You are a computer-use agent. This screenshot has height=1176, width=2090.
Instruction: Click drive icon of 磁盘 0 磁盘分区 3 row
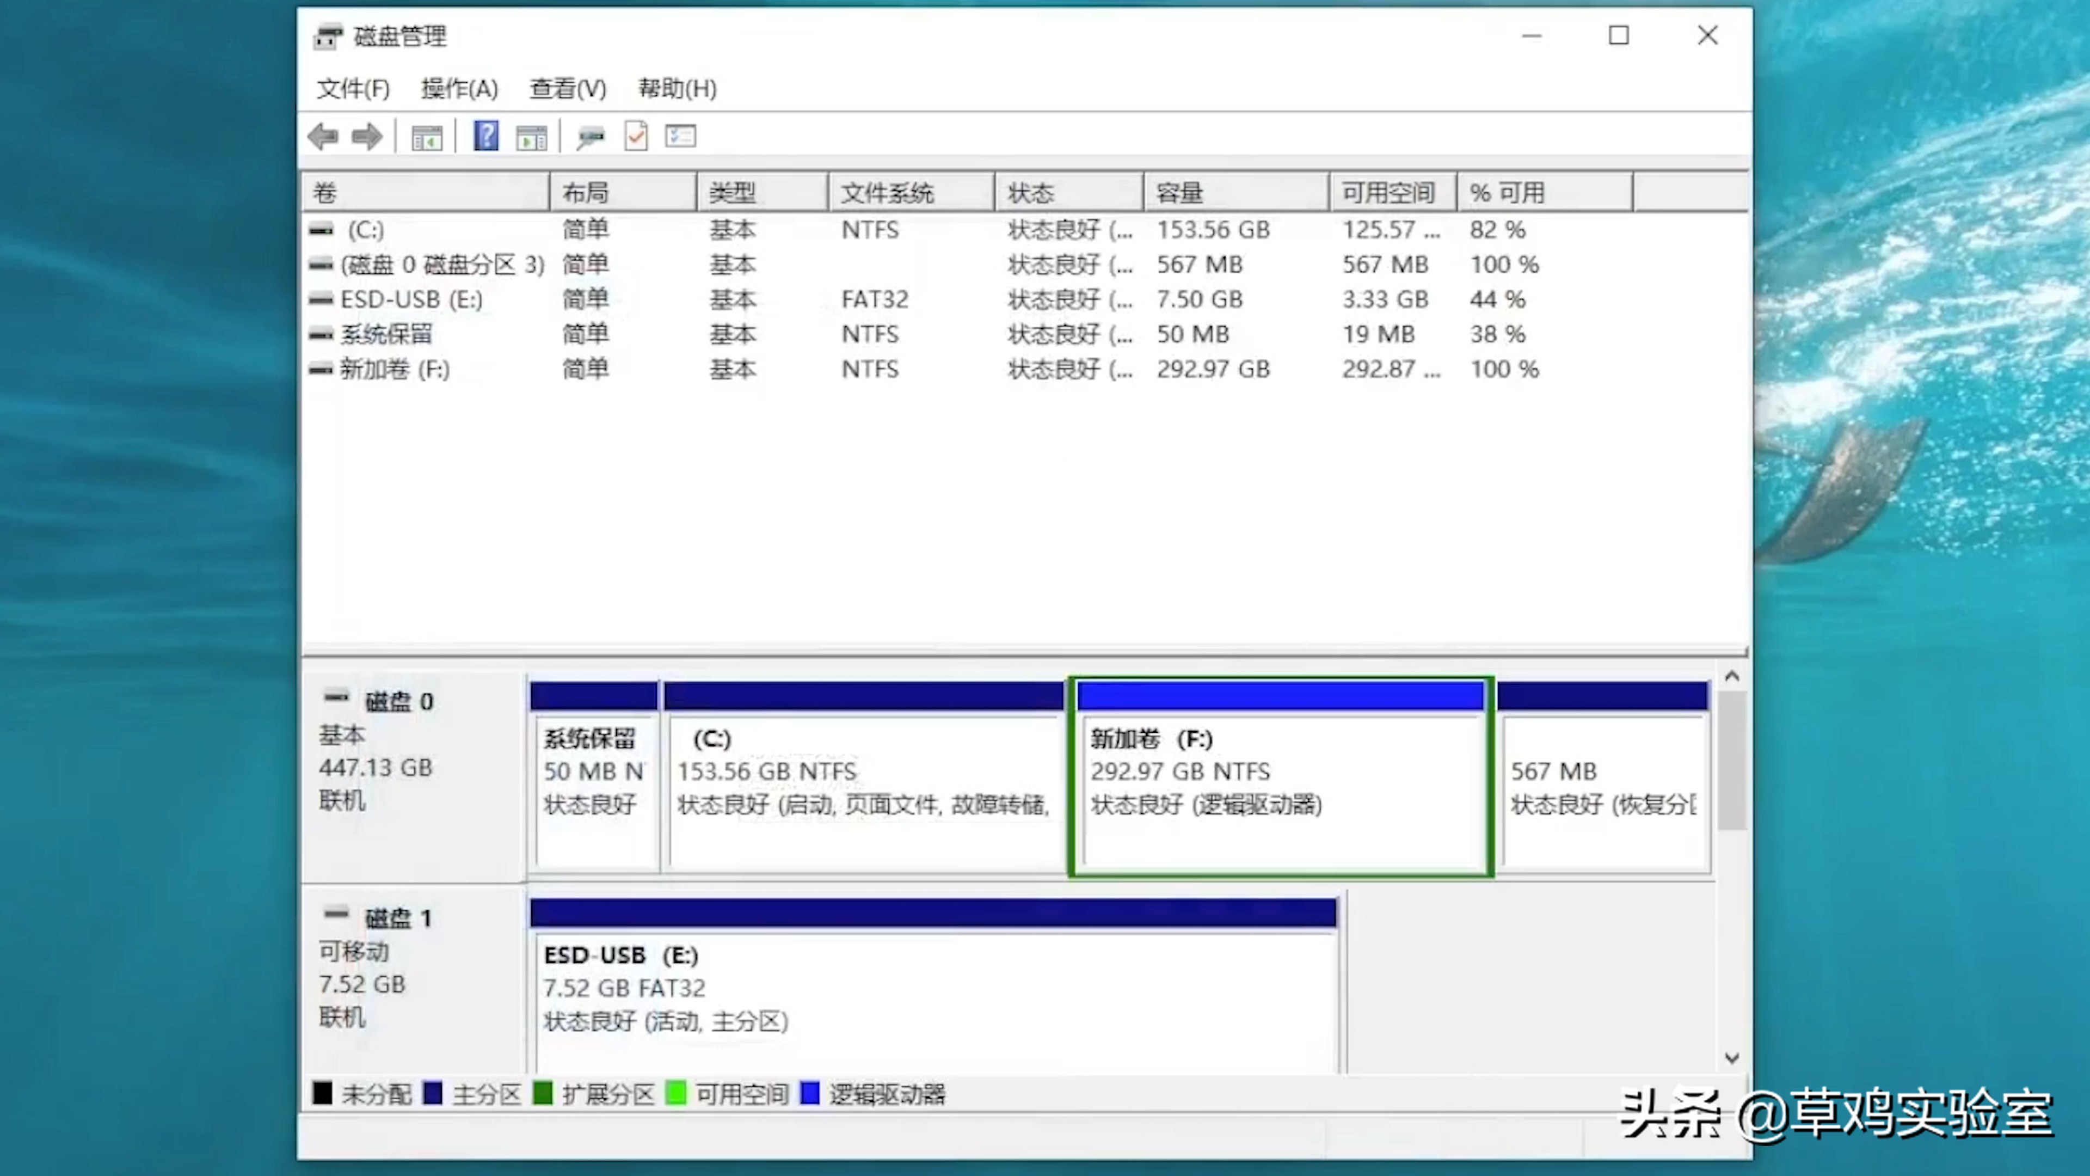321,265
